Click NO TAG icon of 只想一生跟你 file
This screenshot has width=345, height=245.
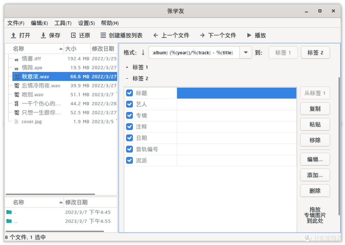click(17, 113)
